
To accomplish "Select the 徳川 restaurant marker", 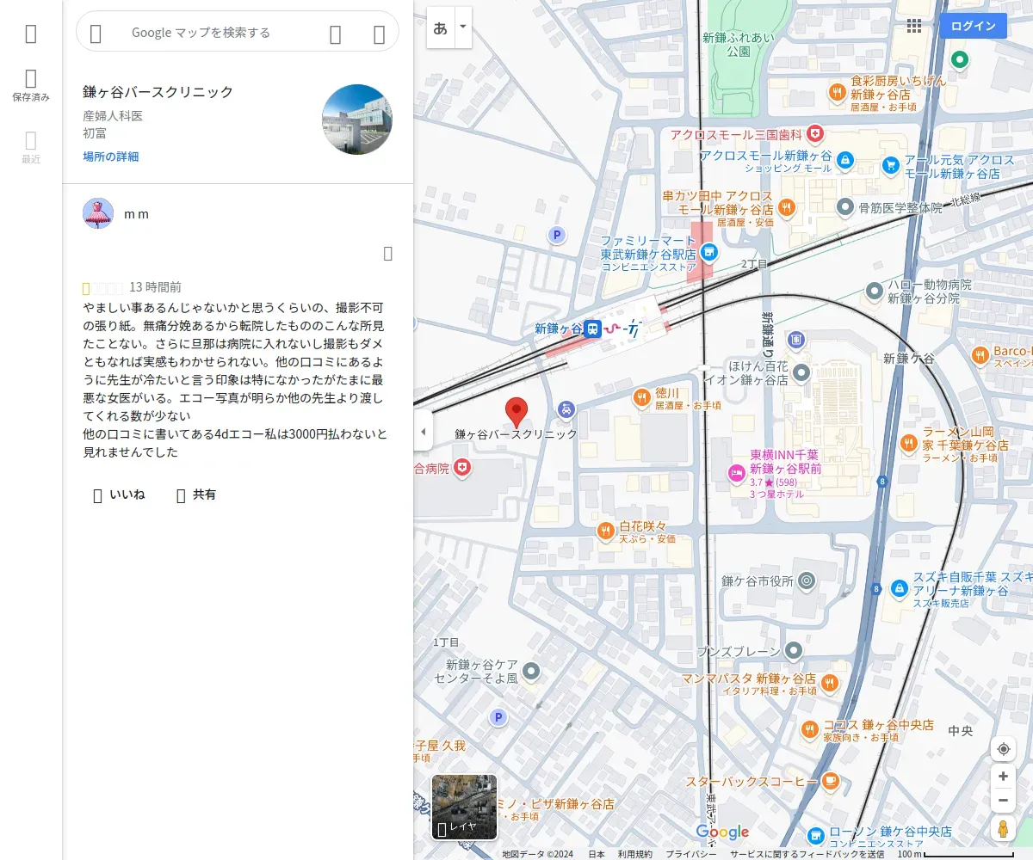I will point(641,397).
